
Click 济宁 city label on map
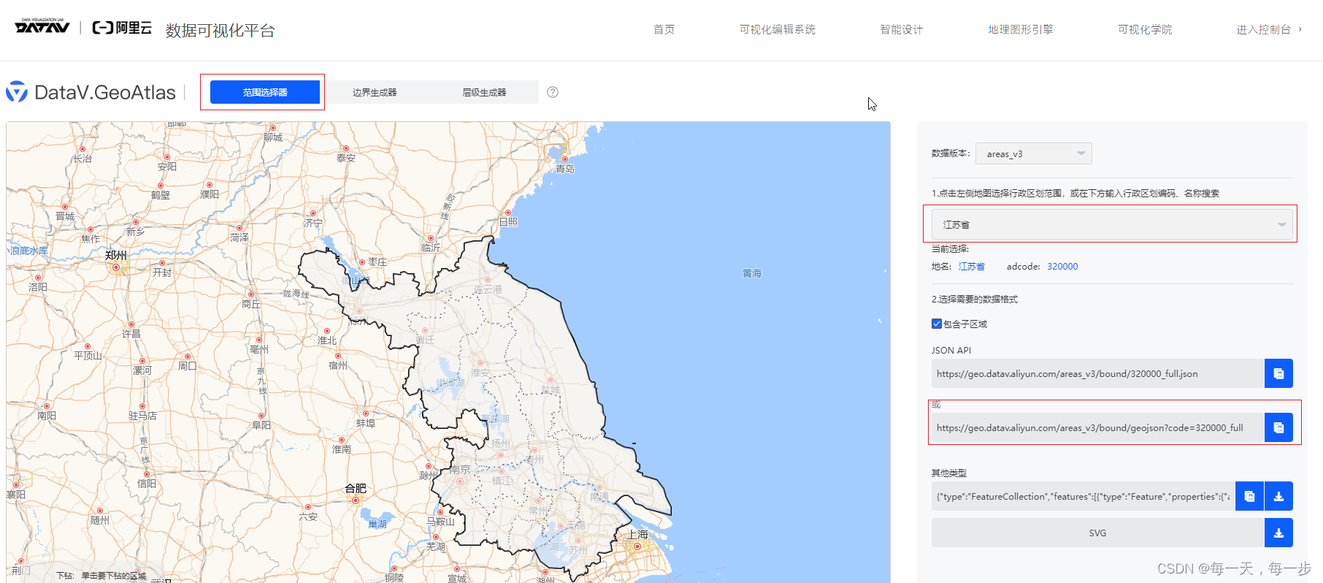tap(313, 223)
